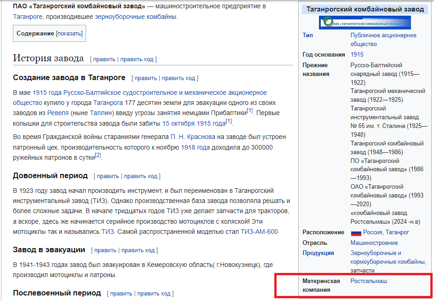434x301 pixels.
Task: Click the 'История завода' section heading
Action: coord(48,58)
